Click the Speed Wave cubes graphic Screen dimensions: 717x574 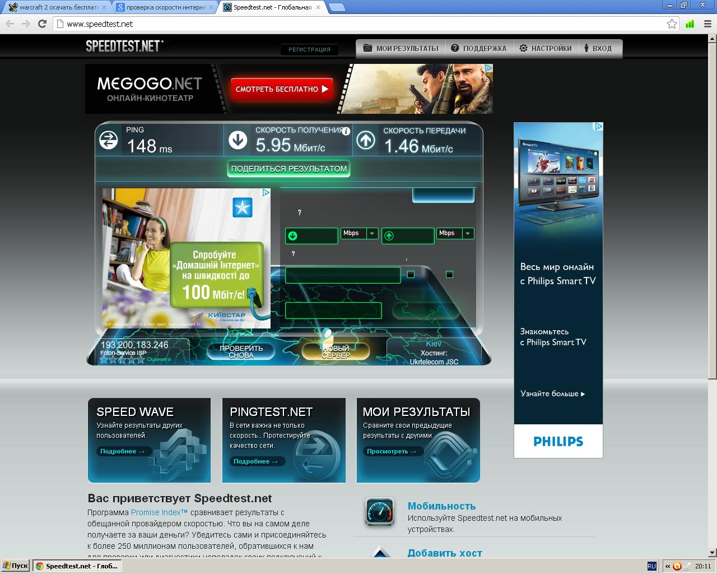click(179, 454)
